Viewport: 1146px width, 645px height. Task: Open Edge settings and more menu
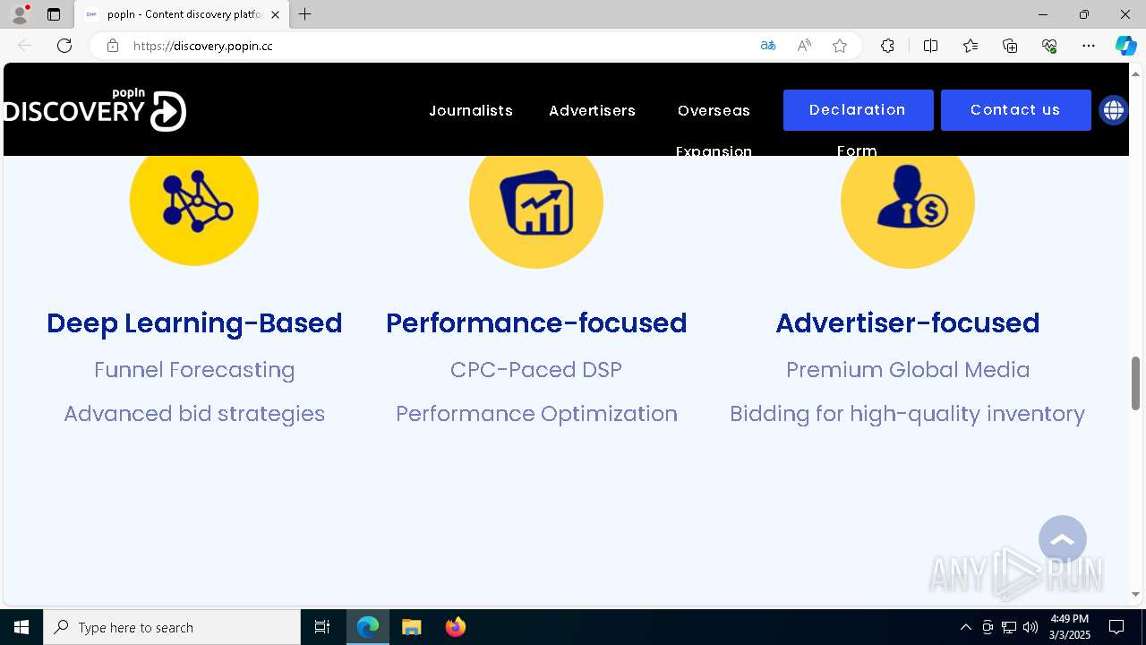1089,46
